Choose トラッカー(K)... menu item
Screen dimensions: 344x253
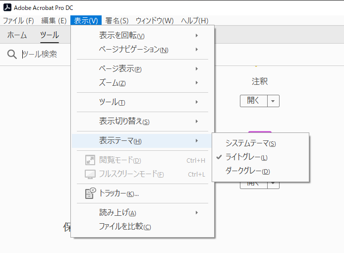142,193
